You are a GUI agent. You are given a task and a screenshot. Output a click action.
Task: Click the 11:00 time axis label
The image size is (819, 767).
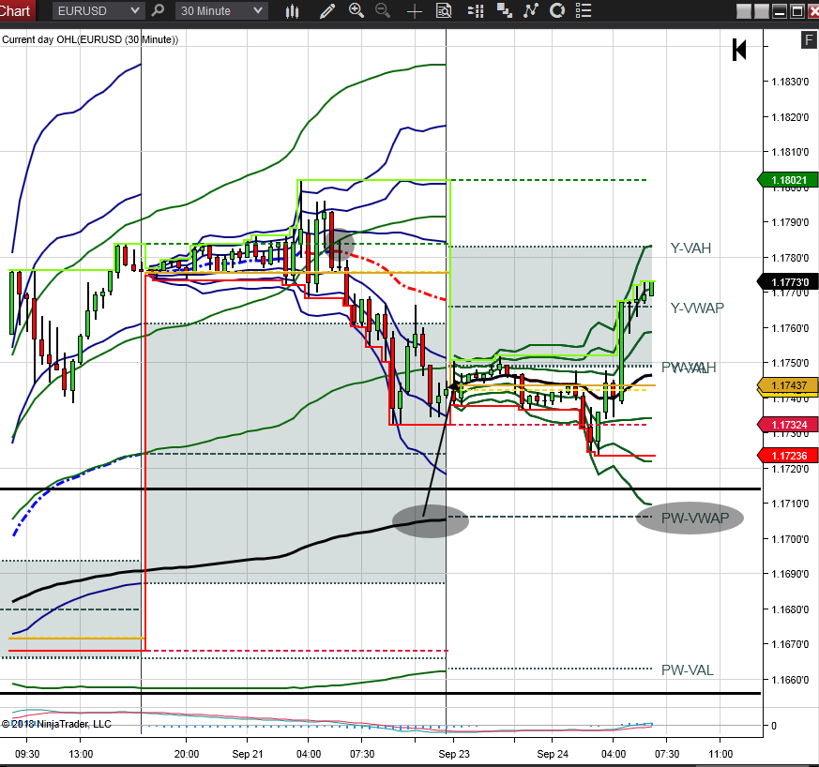coord(720,754)
